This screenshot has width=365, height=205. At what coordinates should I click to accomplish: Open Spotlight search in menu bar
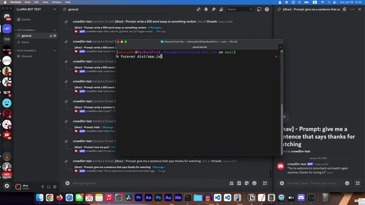329,2
